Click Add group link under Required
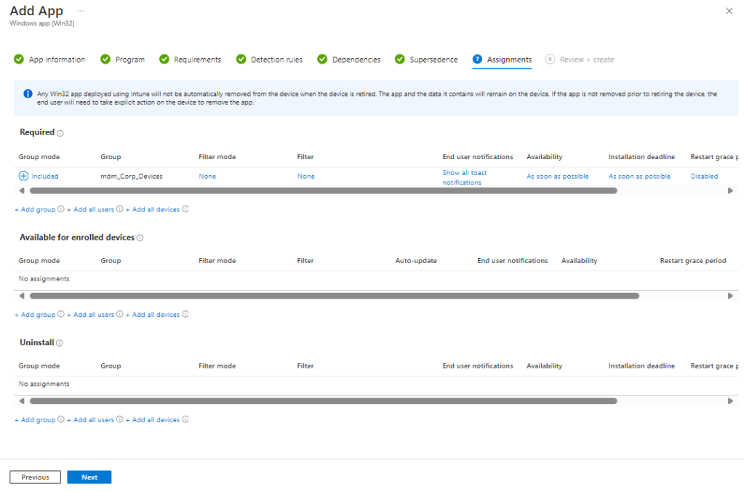 [x=35, y=209]
